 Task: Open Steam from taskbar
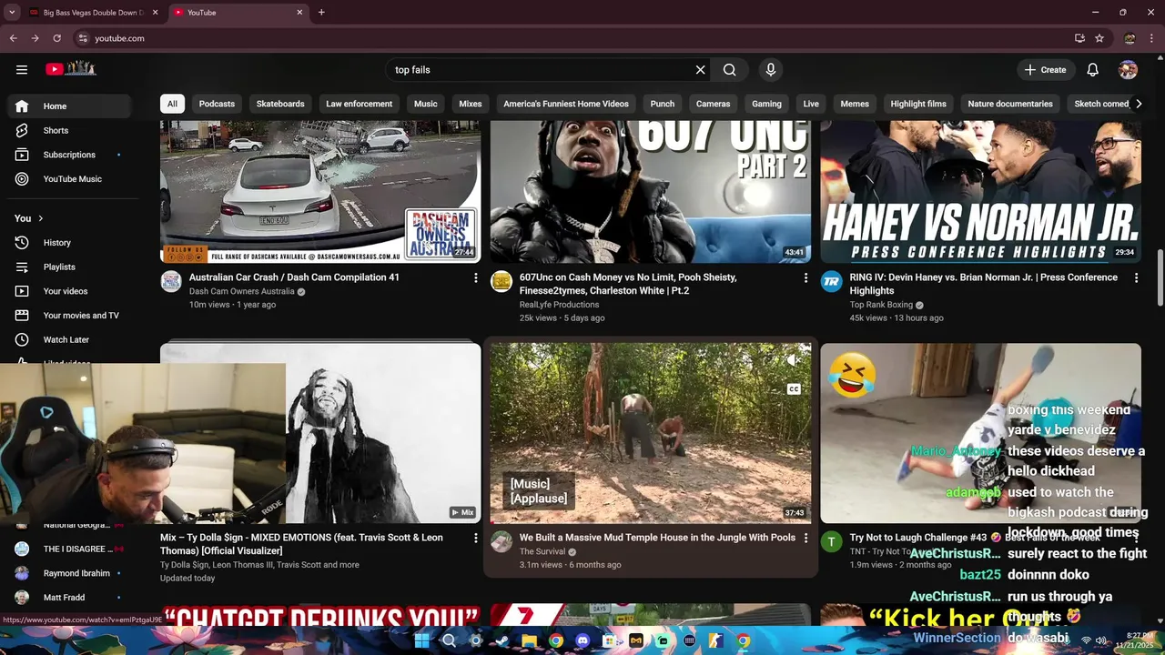(x=502, y=640)
